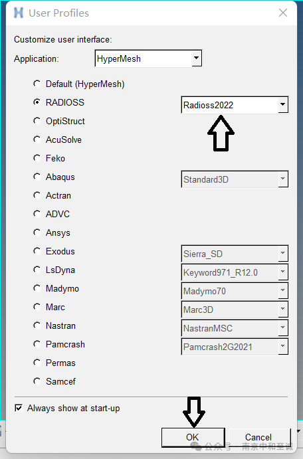303x459 pixels.
Task: Select the Samcef radio button
Action: pyautogui.click(x=37, y=381)
